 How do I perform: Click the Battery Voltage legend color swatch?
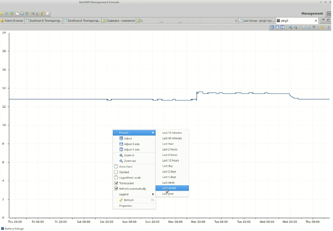click(x=2, y=229)
